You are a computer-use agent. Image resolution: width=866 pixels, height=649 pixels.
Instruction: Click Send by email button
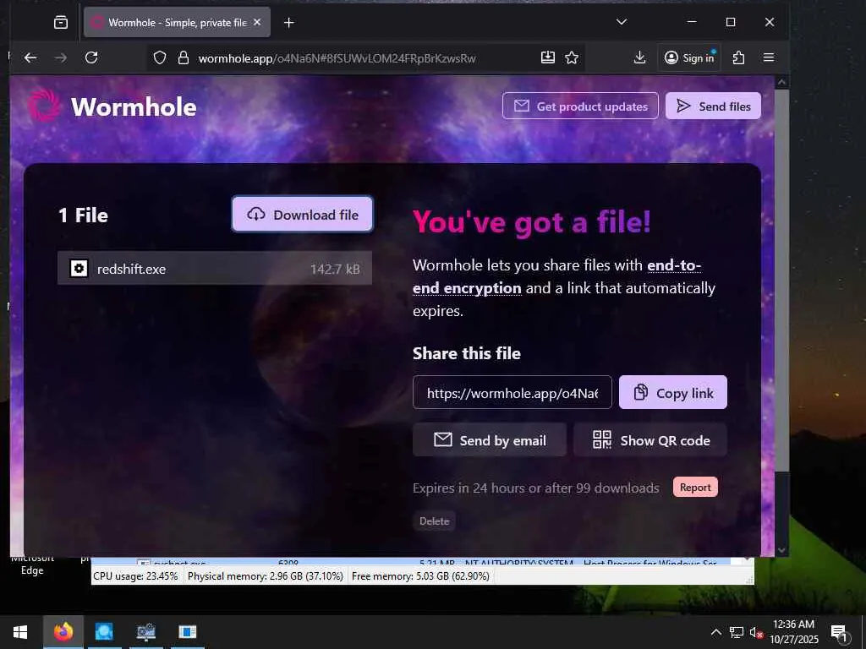click(490, 439)
